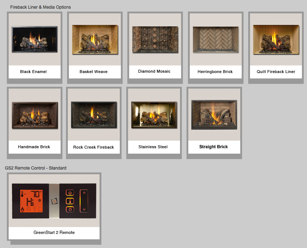Click the remote's power icon button
This screenshot has height=248, width=307.
tap(70, 193)
